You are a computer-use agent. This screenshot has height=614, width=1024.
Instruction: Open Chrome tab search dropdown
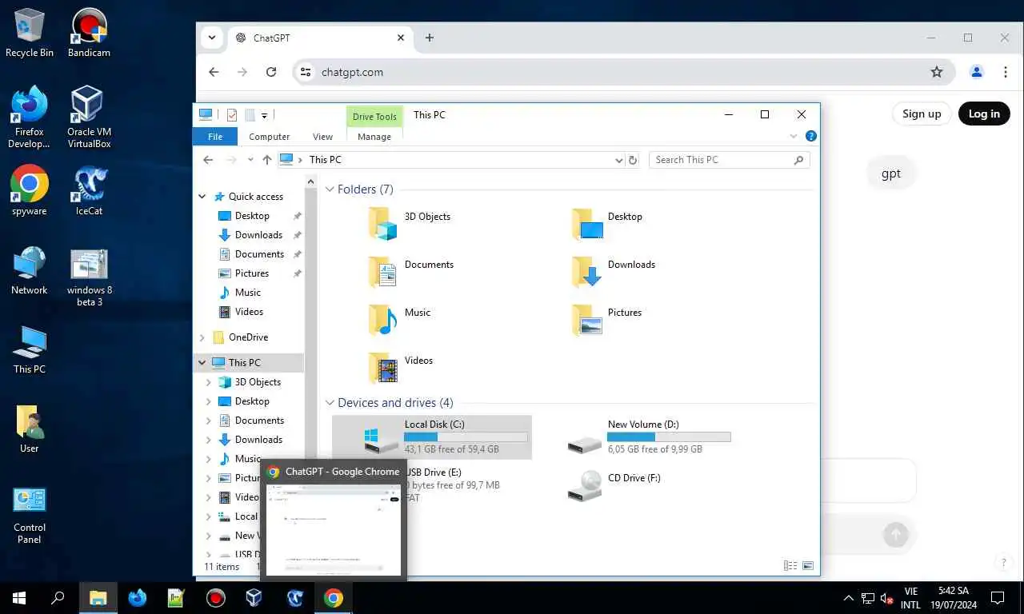pos(212,38)
